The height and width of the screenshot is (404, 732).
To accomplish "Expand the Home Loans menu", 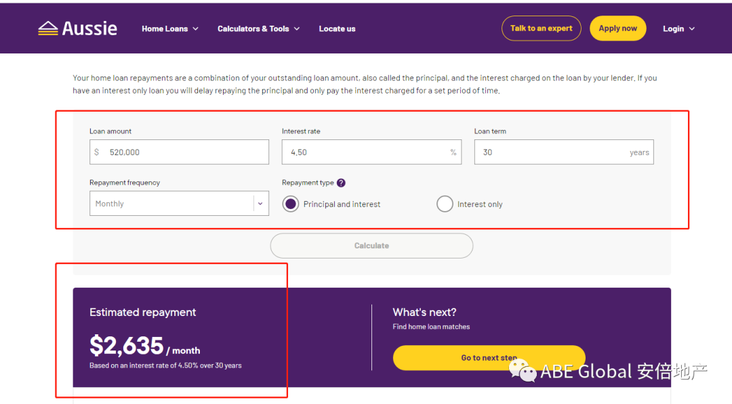I will coord(170,29).
